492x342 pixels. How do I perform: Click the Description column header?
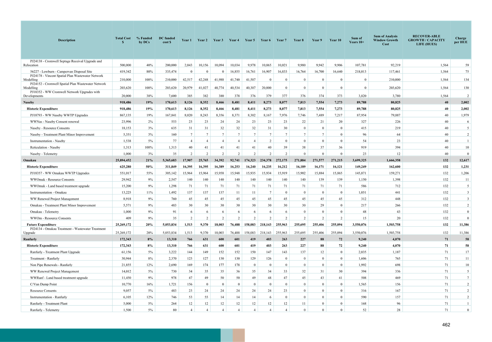click(x=67, y=40)
